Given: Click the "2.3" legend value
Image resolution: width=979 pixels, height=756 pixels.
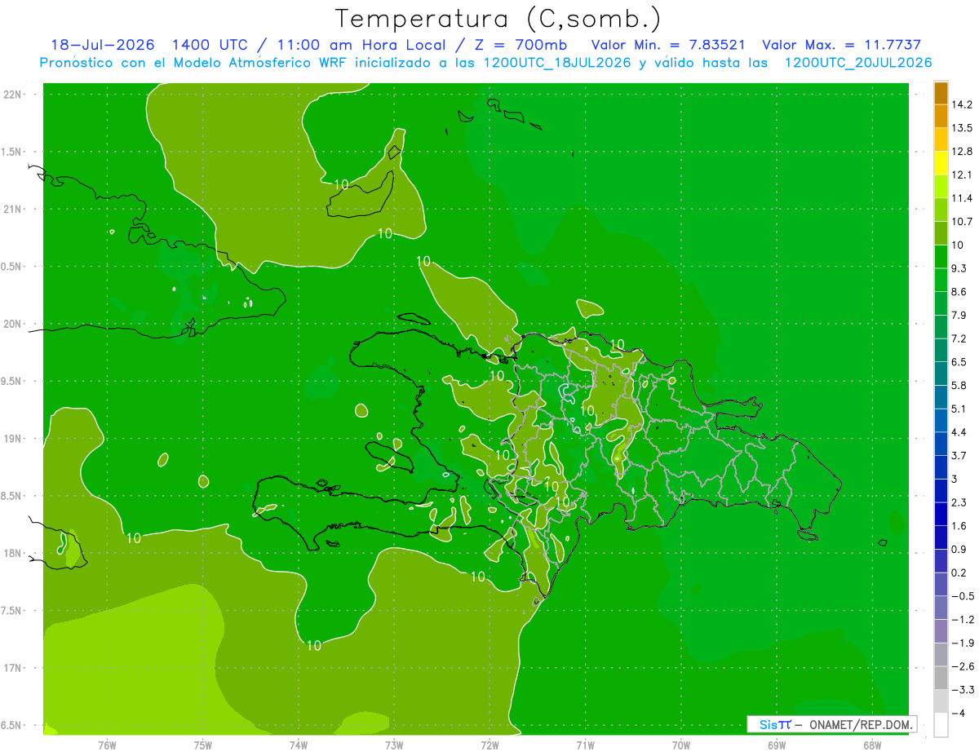Looking at the screenshot, I should pos(959,502).
